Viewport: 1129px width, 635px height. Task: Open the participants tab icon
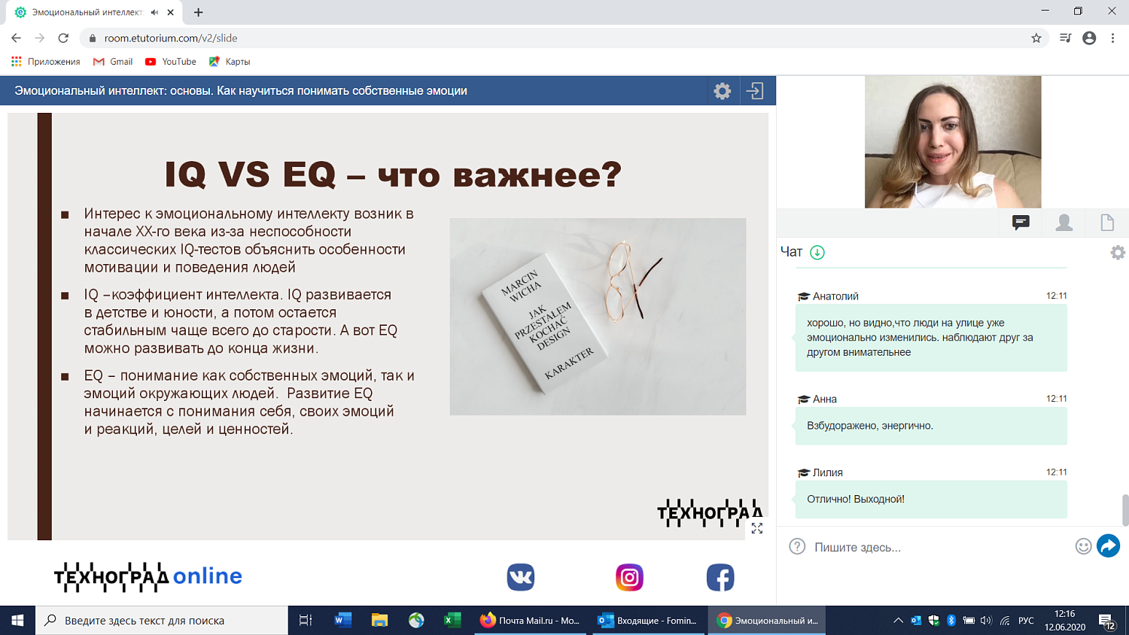click(1064, 223)
